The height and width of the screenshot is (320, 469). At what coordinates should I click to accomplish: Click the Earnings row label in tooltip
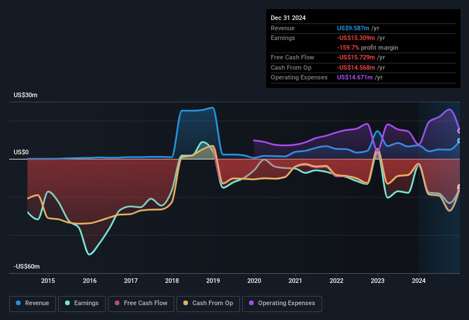(x=283, y=38)
